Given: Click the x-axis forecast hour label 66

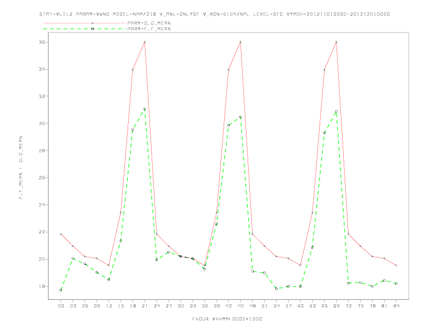Looking at the screenshot, I should pyautogui.click(x=325, y=306).
